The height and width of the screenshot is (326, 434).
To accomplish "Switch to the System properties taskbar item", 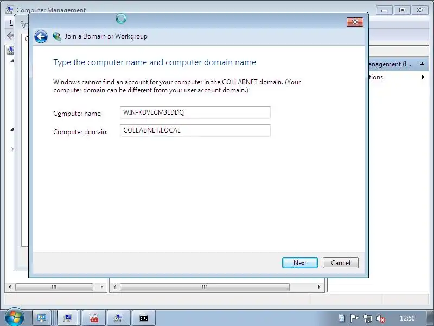I will coord(67,318).
